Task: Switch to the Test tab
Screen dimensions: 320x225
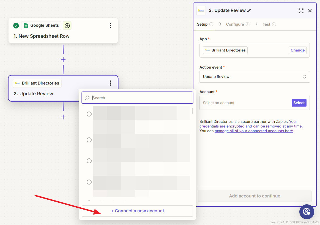Action: click(269, 24)
